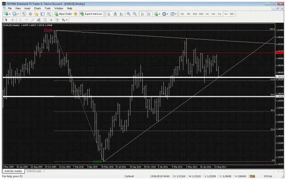Switch to the EURUSD,Daily chart tab
Image resolution: width=286 pixels, height=180 pixels.
pos(34,171)
